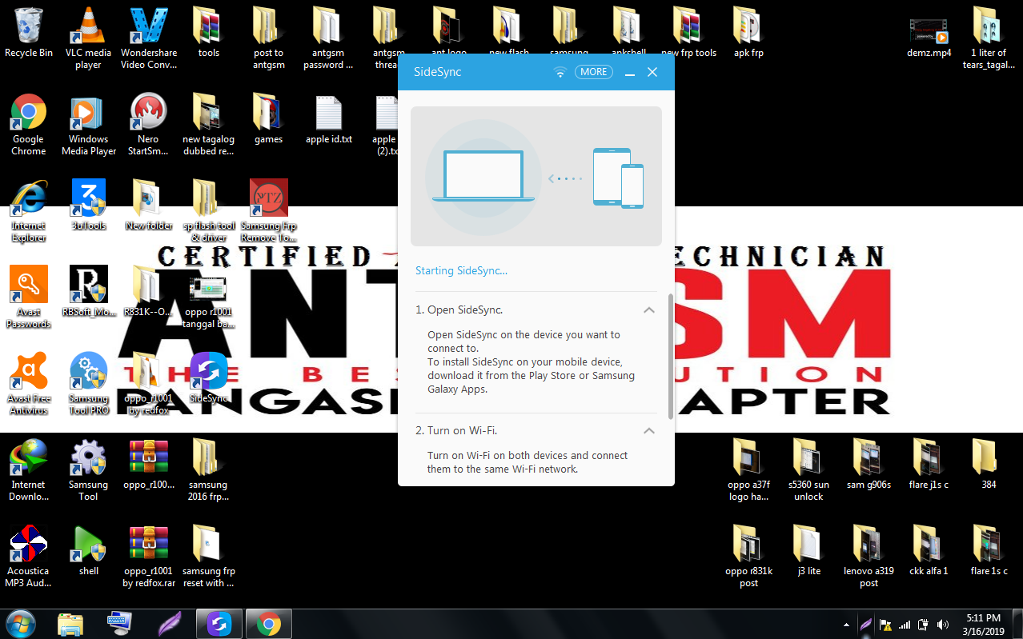1023x639 pixels.
Task: Close the SideSync window
Action: (x=652, y=72)
